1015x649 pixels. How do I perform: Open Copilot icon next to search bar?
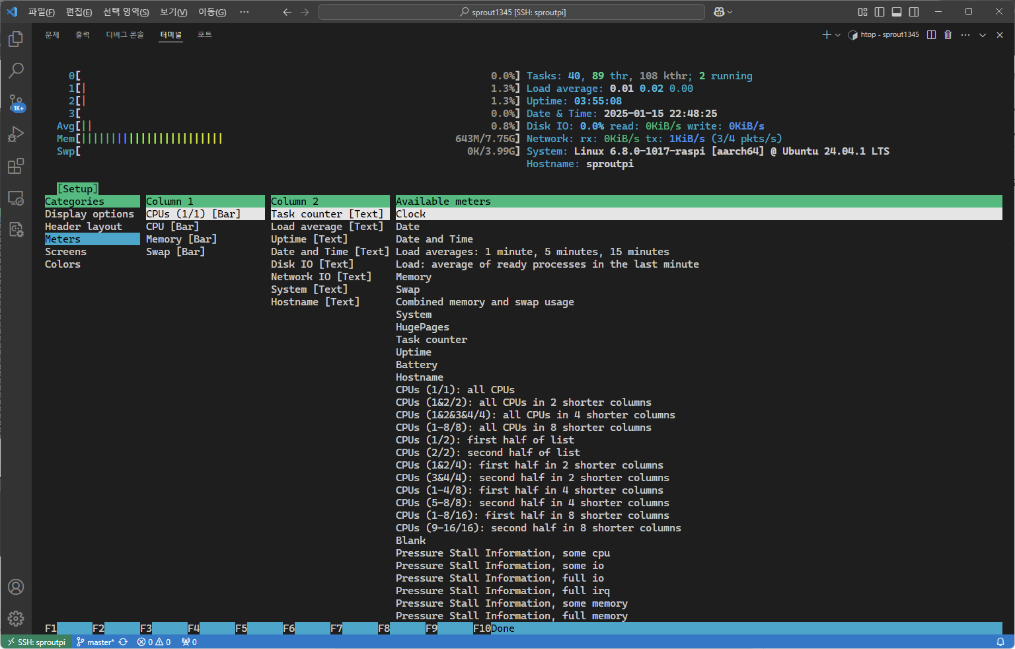click(x=719, y=12)
